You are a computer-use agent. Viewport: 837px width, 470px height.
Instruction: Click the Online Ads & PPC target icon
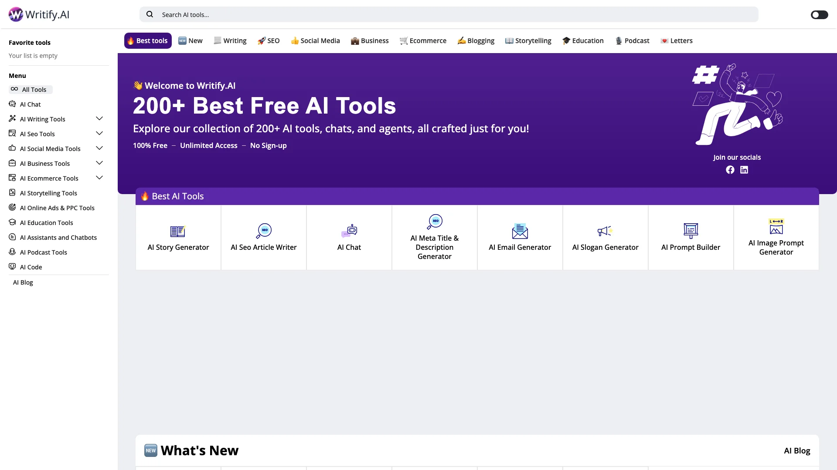click(x=12, y=207)
